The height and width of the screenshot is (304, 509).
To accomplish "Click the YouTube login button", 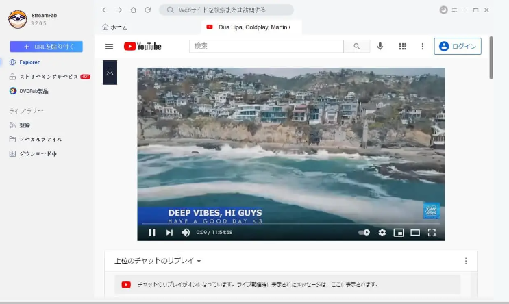I will pyautogui.click(x=458, y=46).
